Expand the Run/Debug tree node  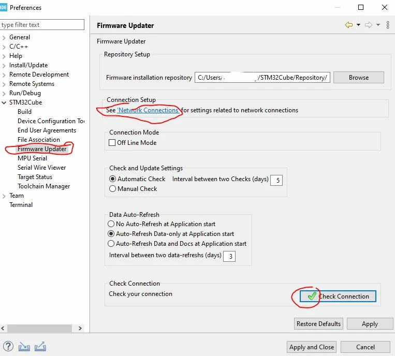4,94
